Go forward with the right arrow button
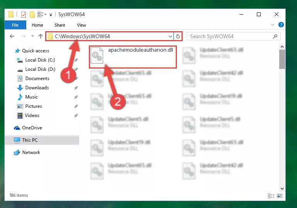Viewport: 297px width, 208px height. [x=23, y=36]
